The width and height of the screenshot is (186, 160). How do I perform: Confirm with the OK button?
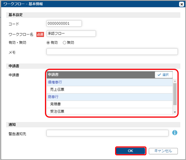point(131,151)
